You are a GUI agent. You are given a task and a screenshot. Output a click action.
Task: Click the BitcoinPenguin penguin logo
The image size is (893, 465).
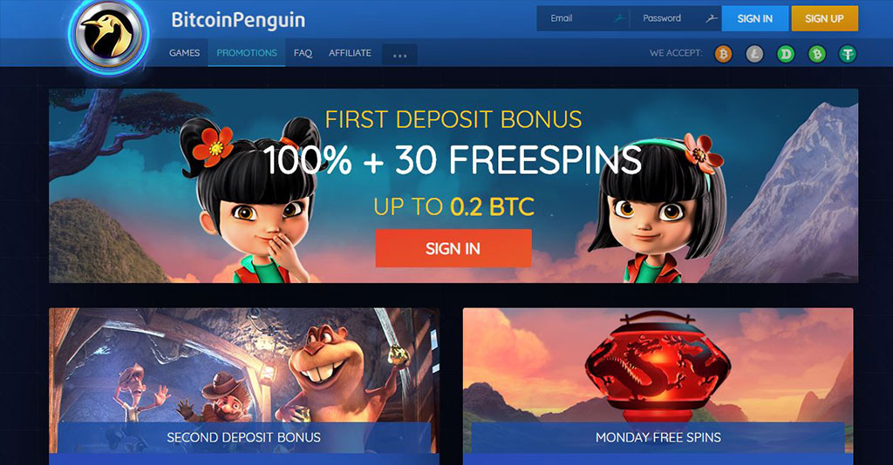[x=109, y=37]
